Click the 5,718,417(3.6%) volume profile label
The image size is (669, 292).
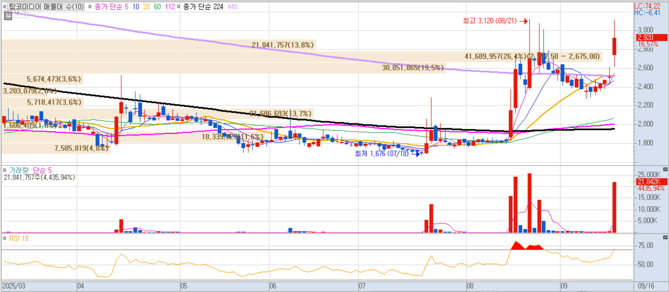pyautogui.click(x=54, y=102)
